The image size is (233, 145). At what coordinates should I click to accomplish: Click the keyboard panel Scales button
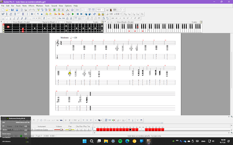[x=194, y=22]
